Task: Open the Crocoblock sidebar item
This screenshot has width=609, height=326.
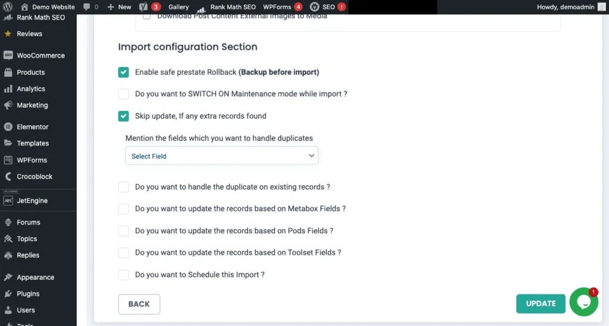Action: (x=34, y=176)
